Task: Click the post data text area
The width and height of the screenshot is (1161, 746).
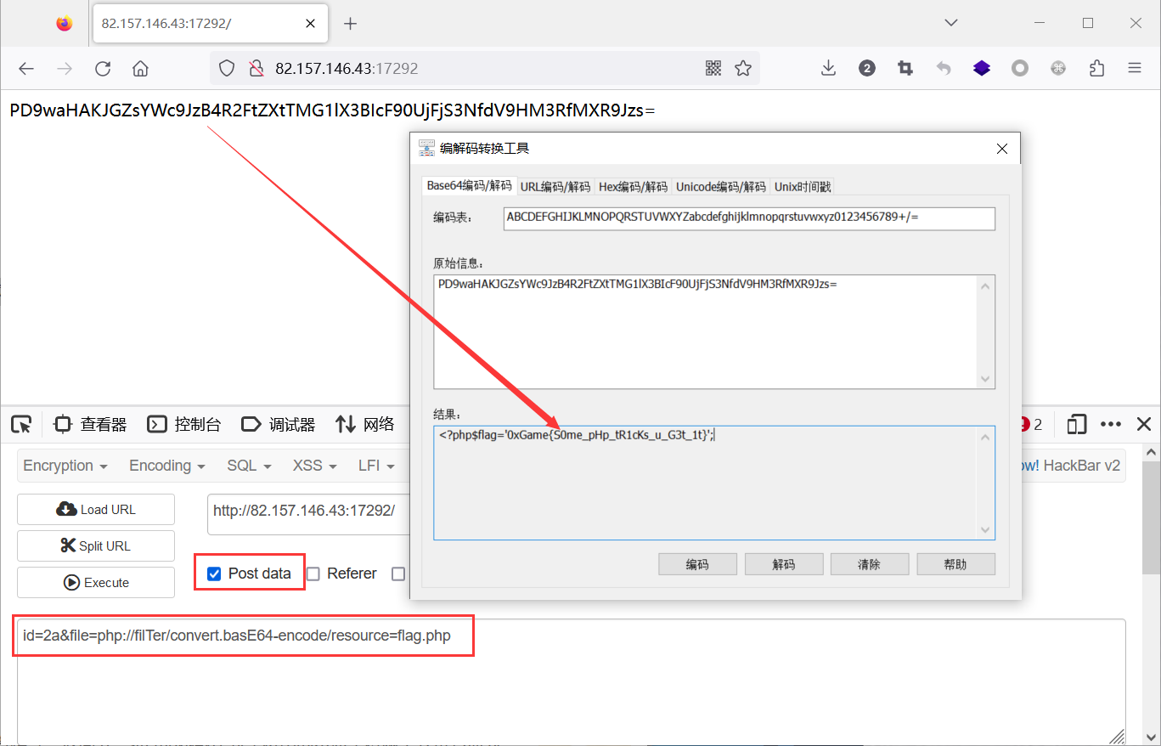Action: [571, 681]
